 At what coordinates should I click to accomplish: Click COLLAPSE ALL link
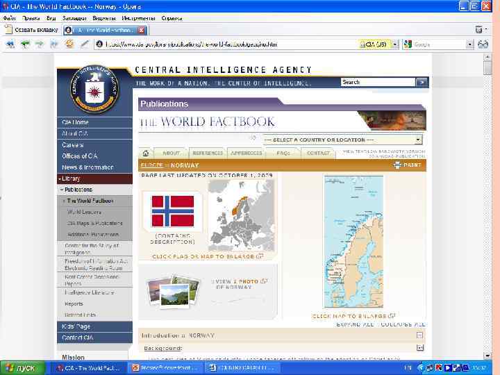coord(403,324)
